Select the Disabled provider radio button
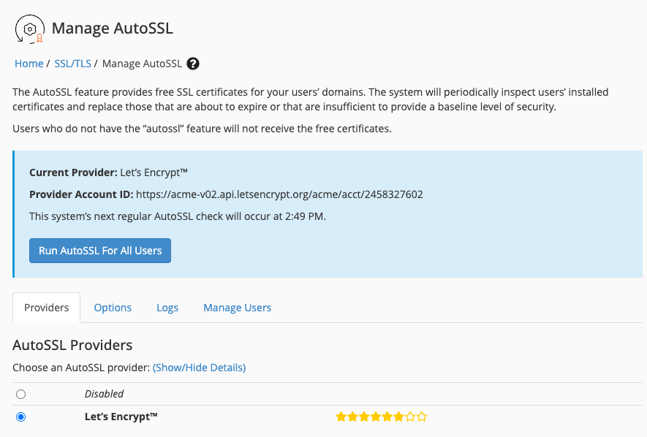The height and width of the screenshot is (437, 647). 20,394
